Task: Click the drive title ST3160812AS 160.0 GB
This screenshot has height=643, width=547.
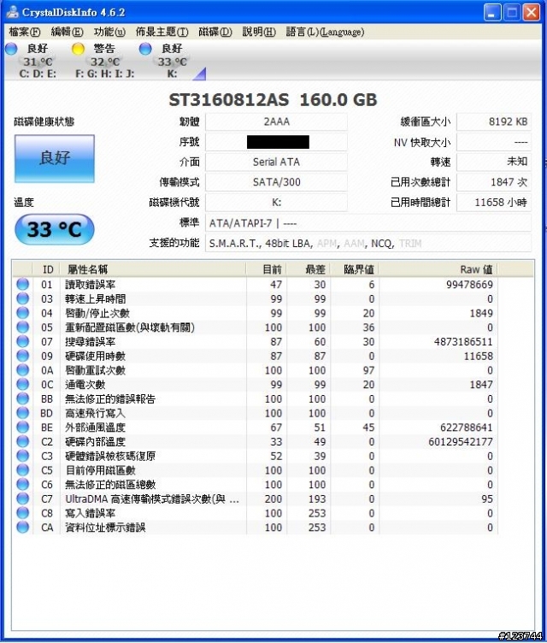Action: pos(273,100)
